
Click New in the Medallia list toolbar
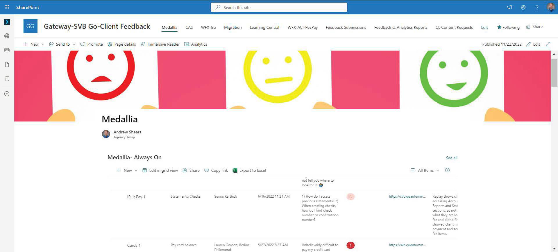124,170
